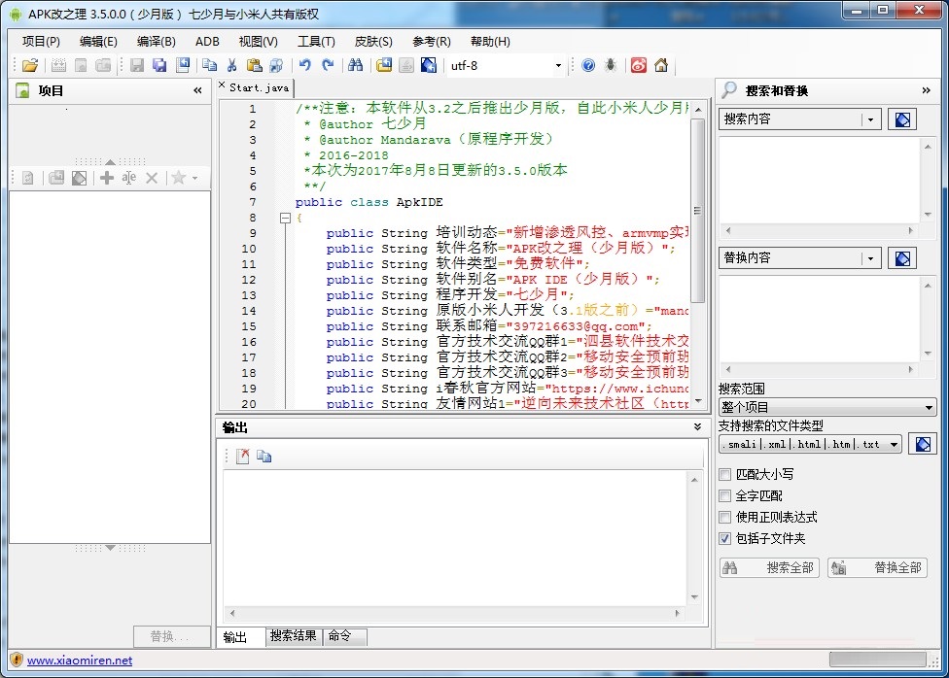Screen dimensions: 949x678
Task: Open the 搜索内容 history dropdown arrow
Action: tap(870, 119)
